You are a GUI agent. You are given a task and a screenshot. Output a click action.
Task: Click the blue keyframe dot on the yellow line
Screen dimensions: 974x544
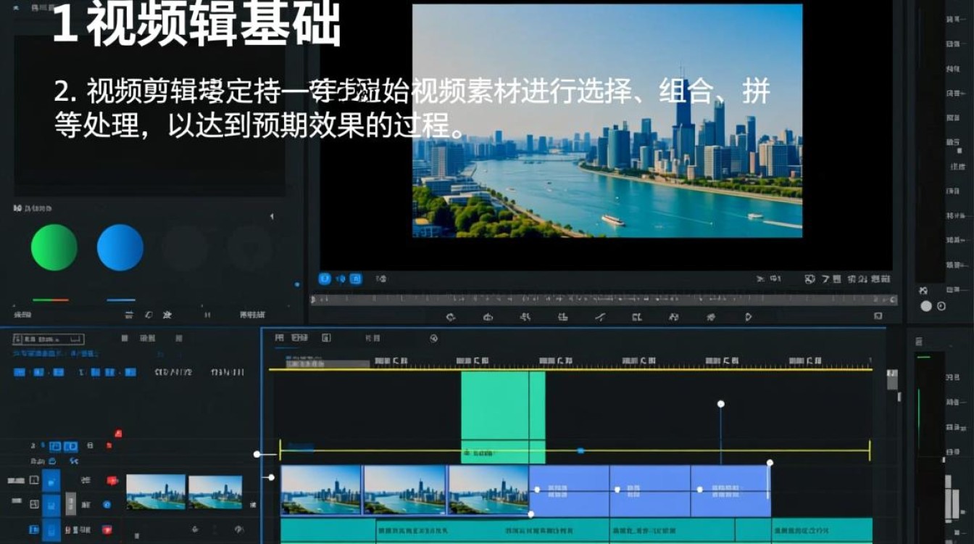tap(580, 450)
